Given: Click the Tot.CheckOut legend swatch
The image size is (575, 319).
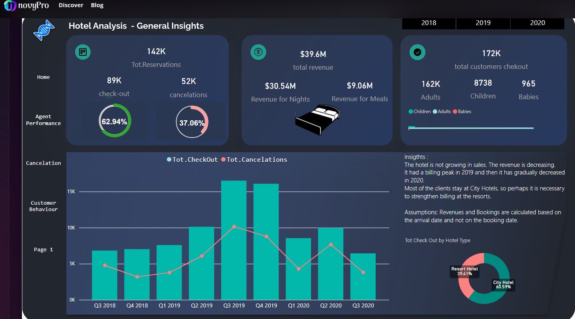Looking at the screenshot, I should [169, 160].
